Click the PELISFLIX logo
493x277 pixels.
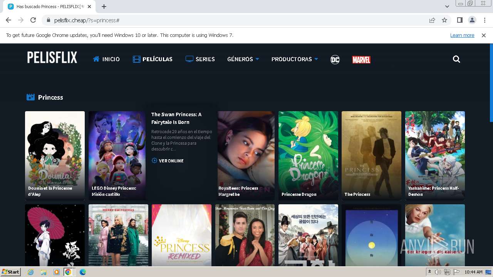52,57
